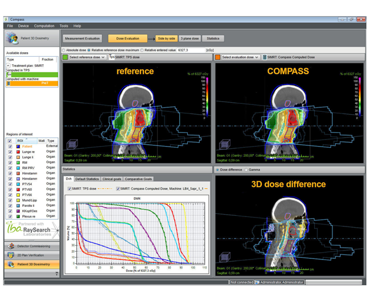Click the icon beside Compass Computed Dose label
Screen dimensions: 370x301
pyautogui.click(x=265, y=57)
